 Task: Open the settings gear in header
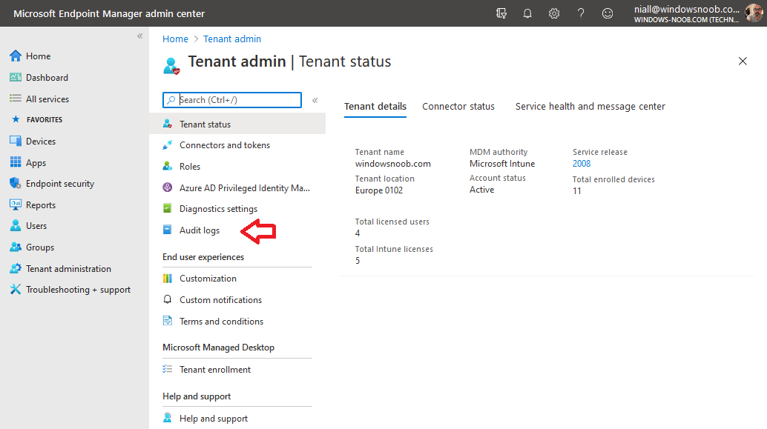[x=553, y=13]
